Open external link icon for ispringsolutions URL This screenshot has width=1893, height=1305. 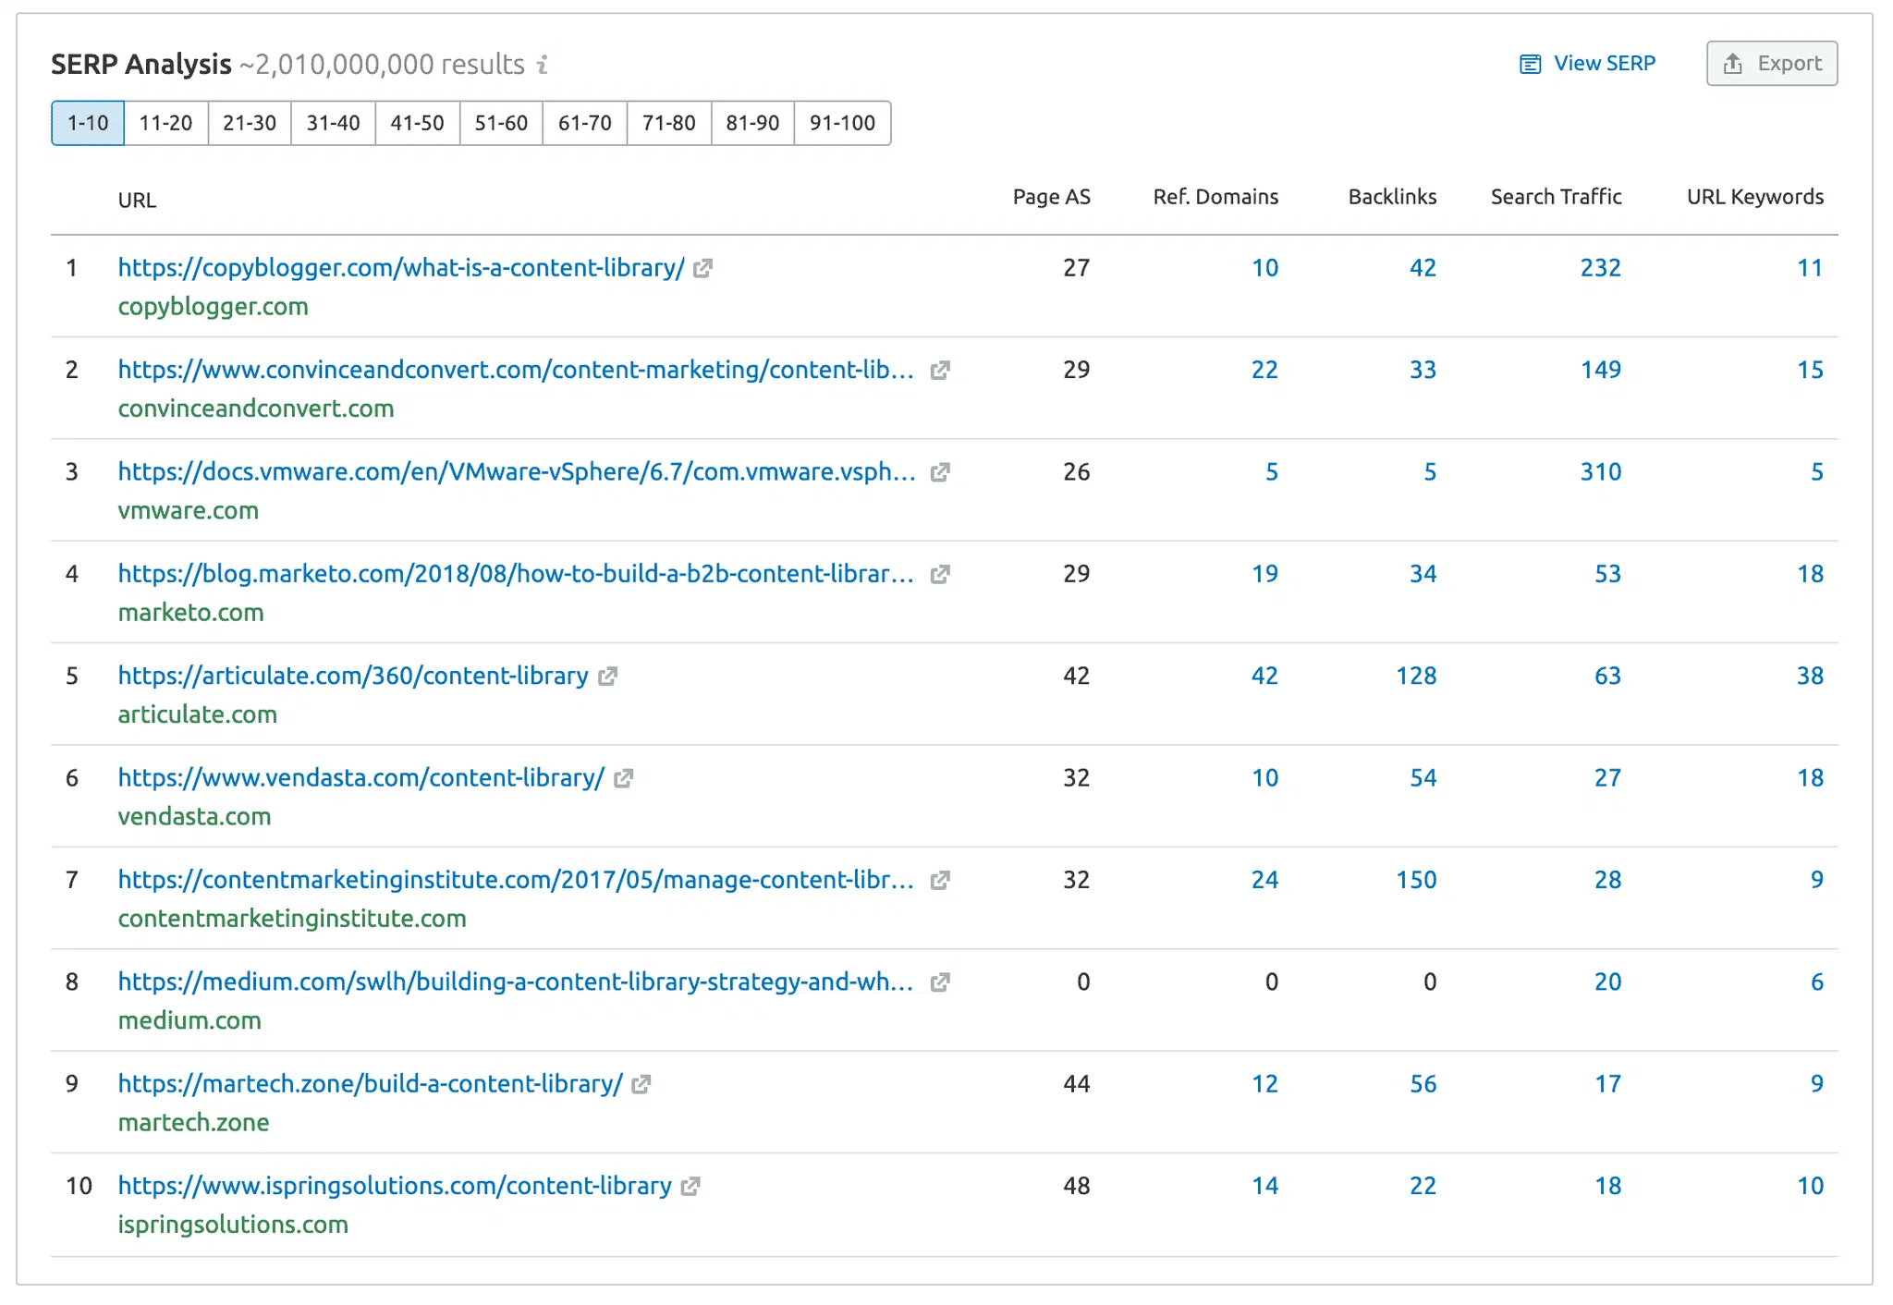click(x=690, y=1186)
